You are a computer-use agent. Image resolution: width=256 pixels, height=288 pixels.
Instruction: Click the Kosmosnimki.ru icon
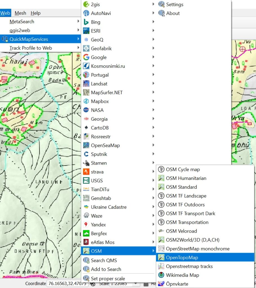[x=86, y=66]
